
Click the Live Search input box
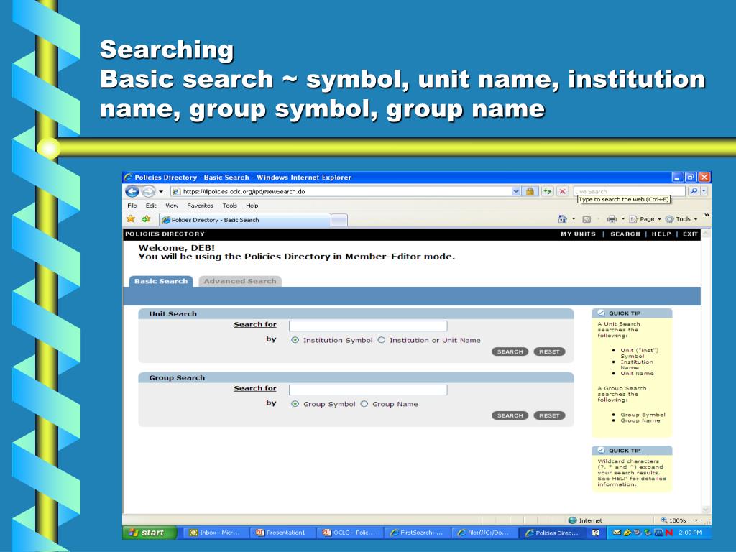tap(630, 191)
